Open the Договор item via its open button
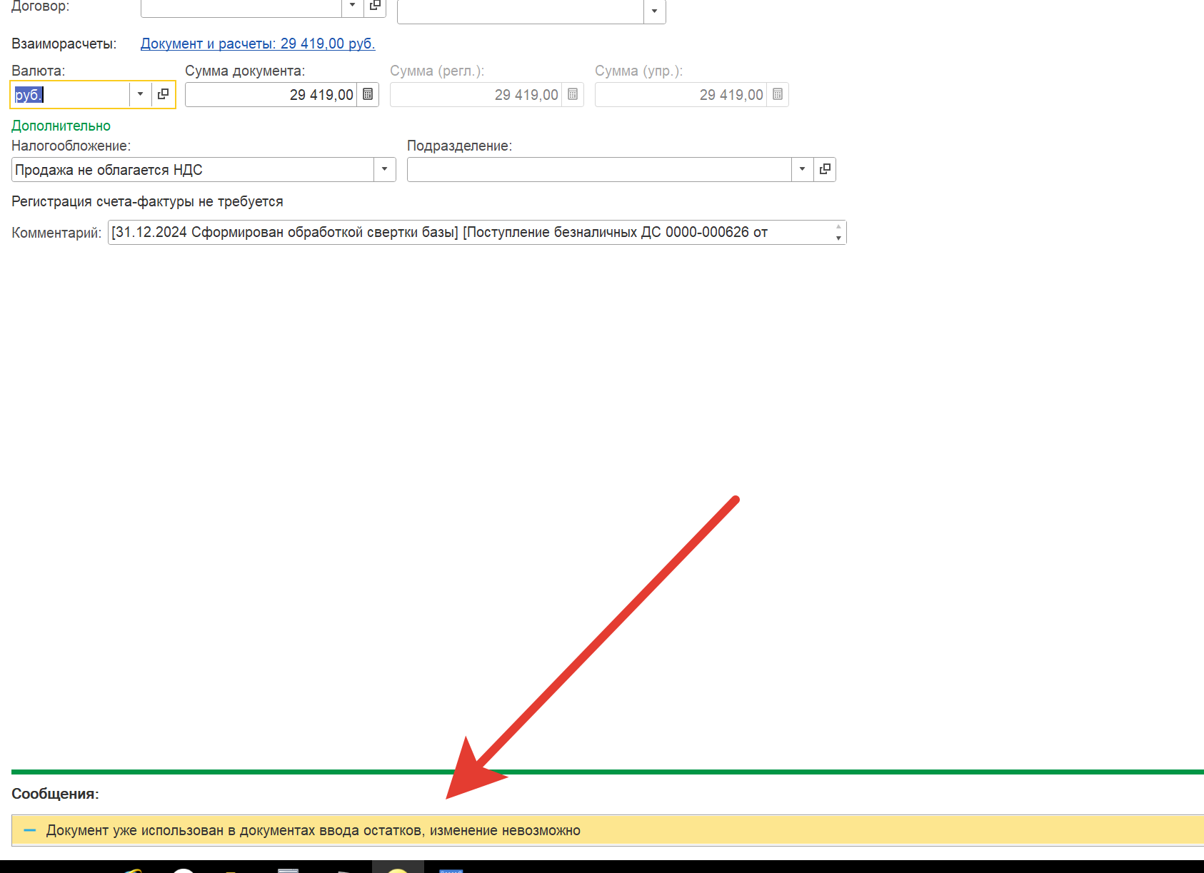 click(x=375, y=6)
